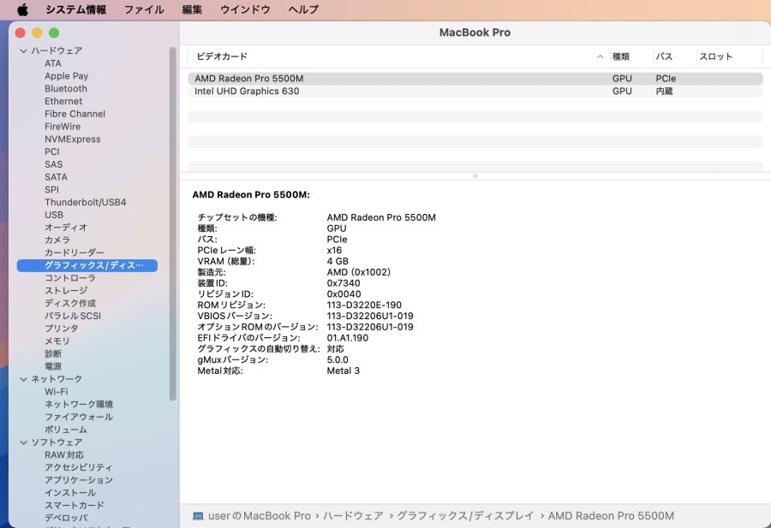Select ATA in the sidebar

click(x=53, y=63)
